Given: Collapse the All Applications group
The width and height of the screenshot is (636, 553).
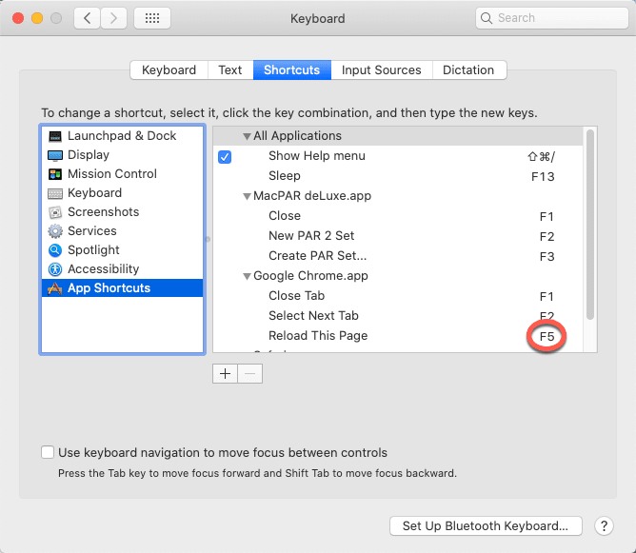Looking at the screenshot, I should (x=248, y=136).
